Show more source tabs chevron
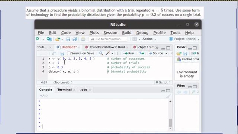Viewport: 238px width, 134px height. (x=157, y=48)
